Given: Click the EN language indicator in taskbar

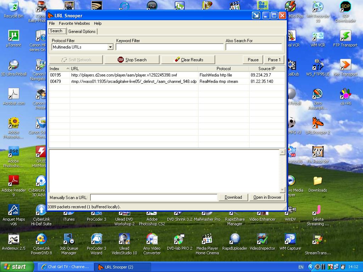Looking at the screenshot, I should pyautogui.click(x=301, y=267).
